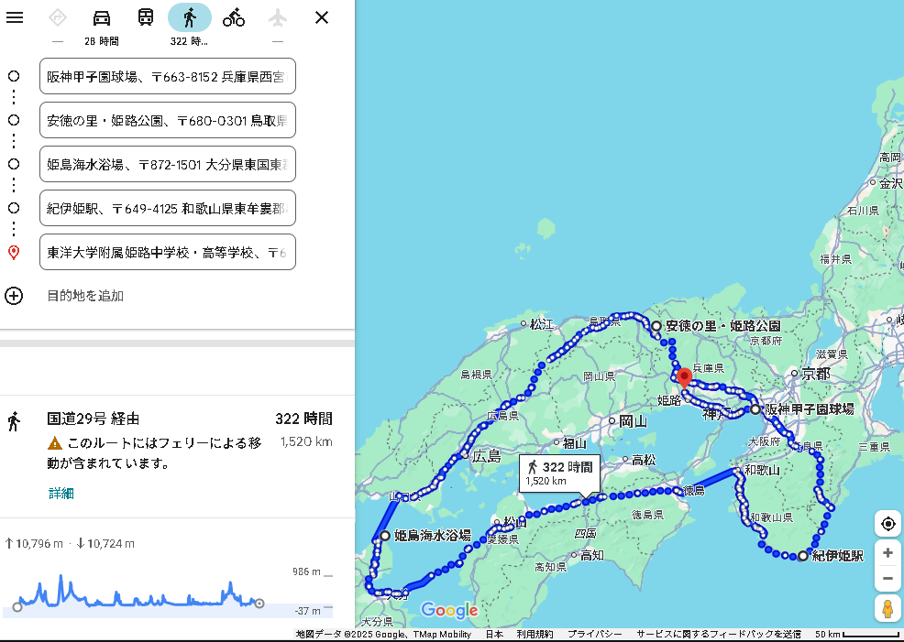Screen dimensions: 904x642
Task: Click the 和歌山 city label on map
Action: 762,470
